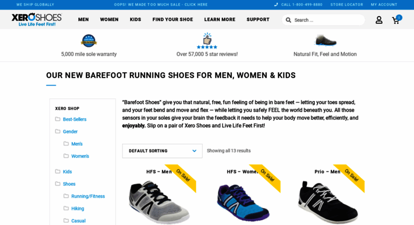Screen dimensions: 414x225
Task: Open the Default Sorting dropdown
Action: coord(162,151)
